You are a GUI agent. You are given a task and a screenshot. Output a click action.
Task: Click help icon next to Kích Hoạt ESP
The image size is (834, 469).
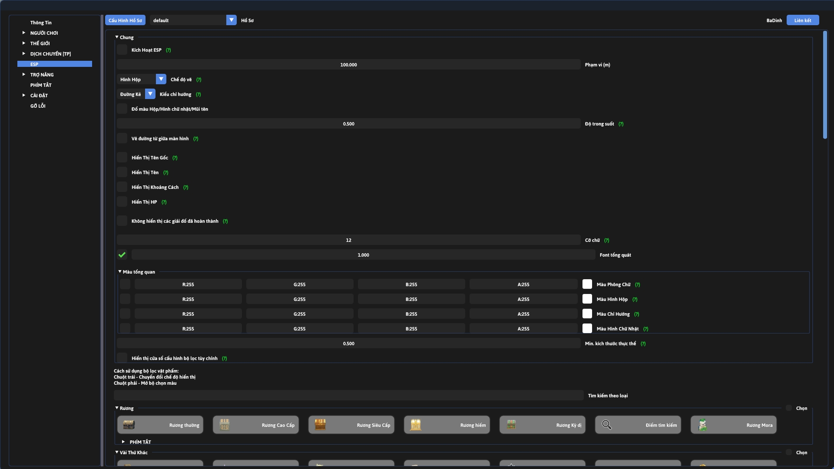pyautogui.click(x=169, y=50)
